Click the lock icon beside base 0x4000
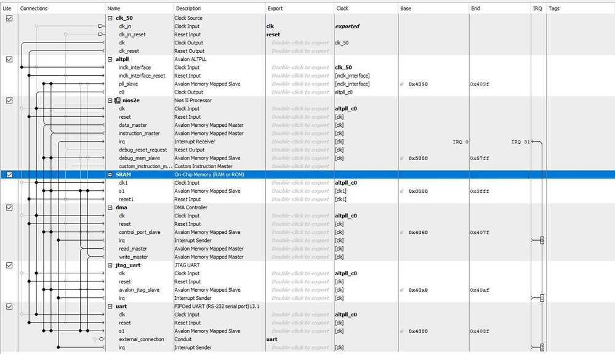This screenshot has width=615, height=354. click(x=401, y=331)
